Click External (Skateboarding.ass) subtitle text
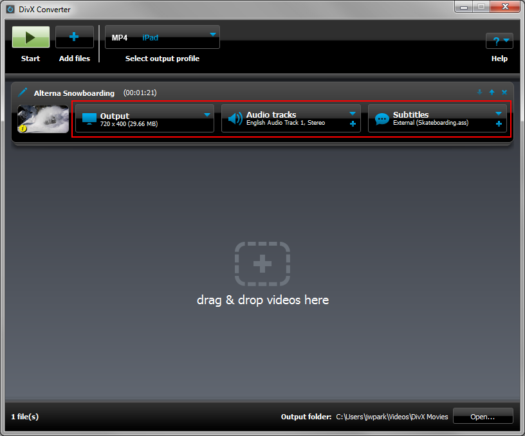The height and width of the screenshot is (436, 525). click(x=431, y=123)
